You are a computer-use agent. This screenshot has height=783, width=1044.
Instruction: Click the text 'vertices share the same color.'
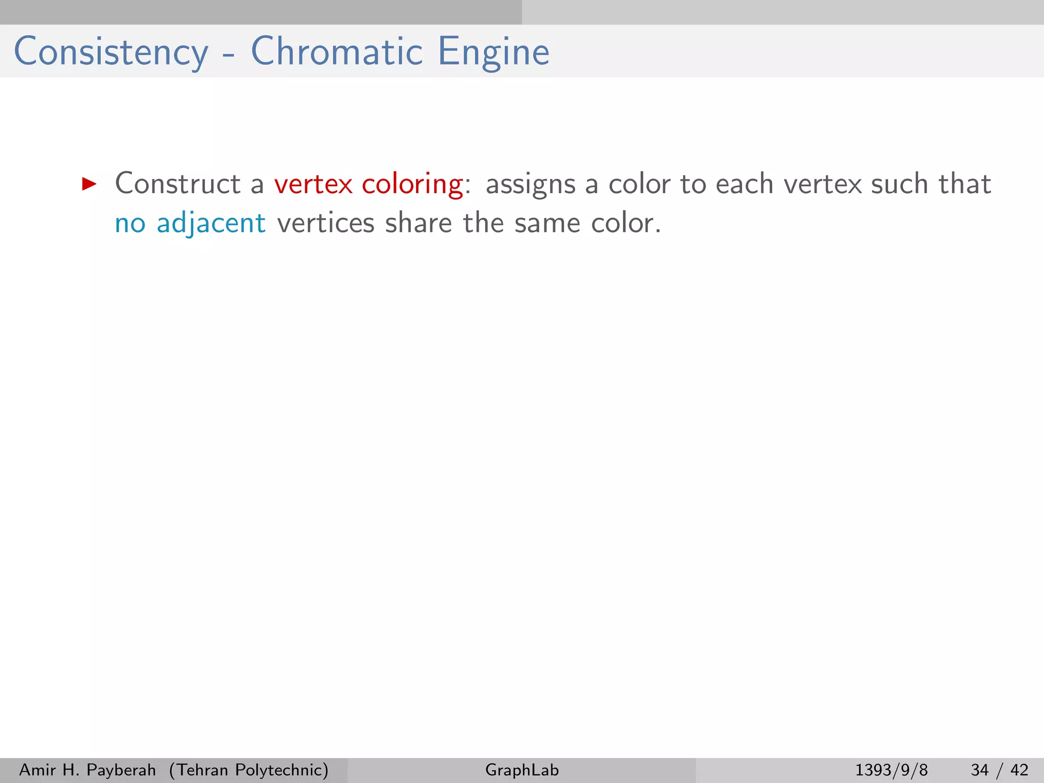[469, 223]
